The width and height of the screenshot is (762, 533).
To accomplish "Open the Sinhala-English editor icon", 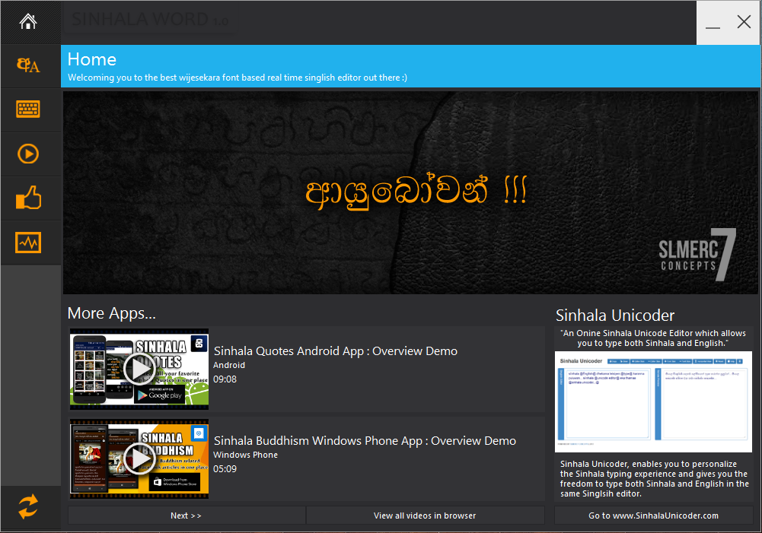I will (x=28, y=65).
